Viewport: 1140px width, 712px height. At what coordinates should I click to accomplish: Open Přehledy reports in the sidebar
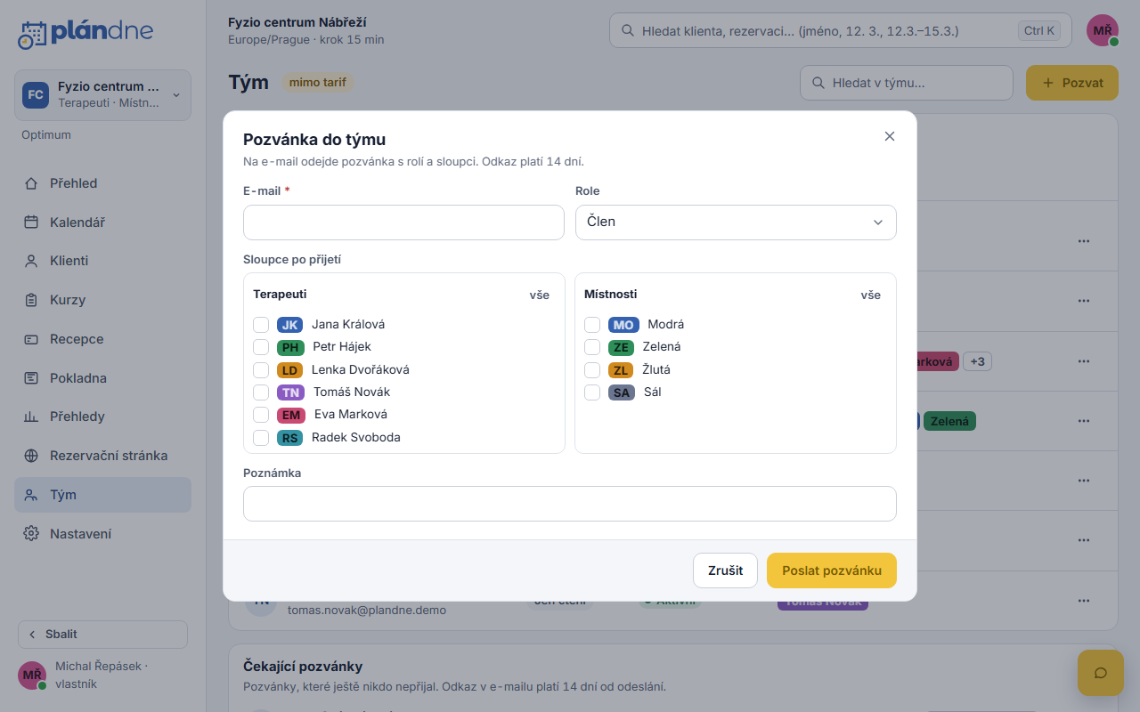pyautogui.click(x=102, y=417)
